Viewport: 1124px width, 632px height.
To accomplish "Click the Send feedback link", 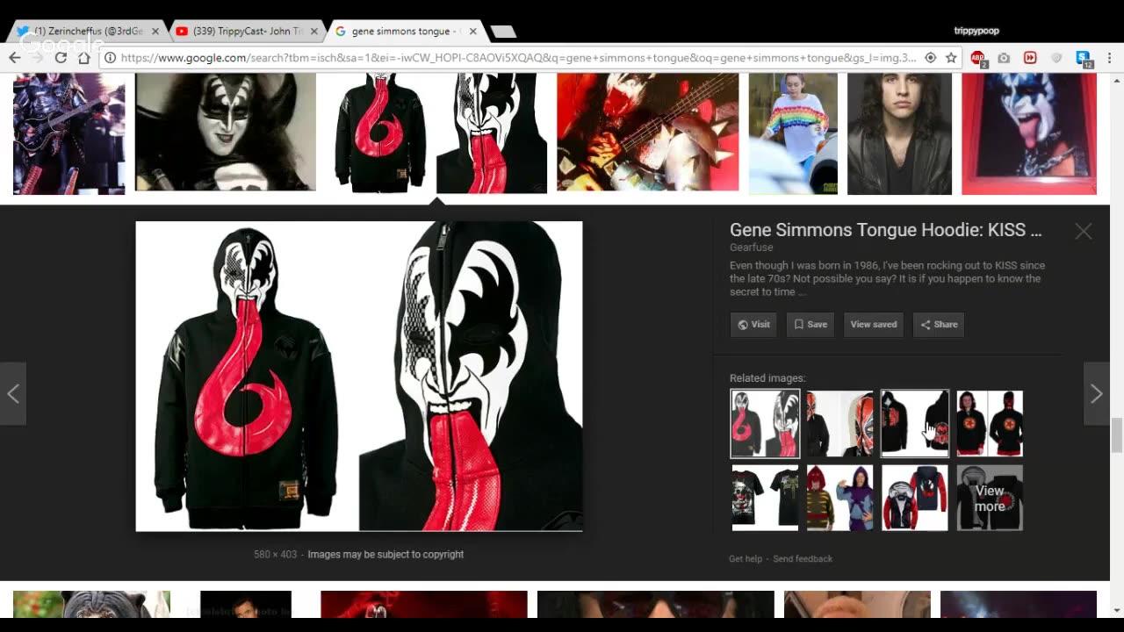I will coord(803,558).
